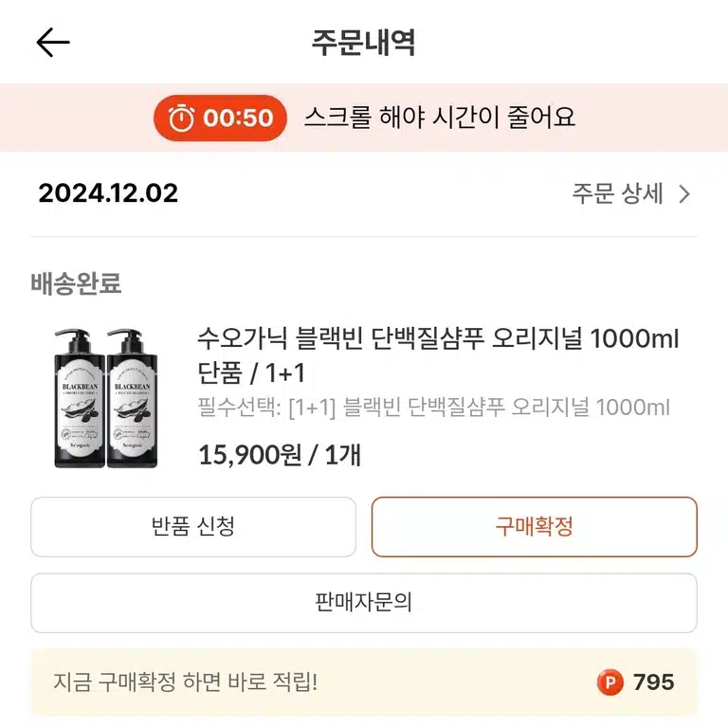Image resolution: width=728 pixels, height=727 pixels.
Task: Tap the 스크롤 해야 시간이 줄어요 notice text
Action: click(x=440, y=117)
